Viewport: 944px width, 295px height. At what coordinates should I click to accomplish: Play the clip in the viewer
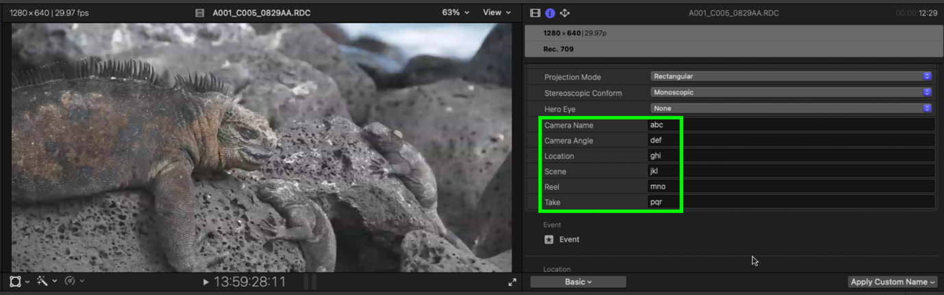point(206,282)
